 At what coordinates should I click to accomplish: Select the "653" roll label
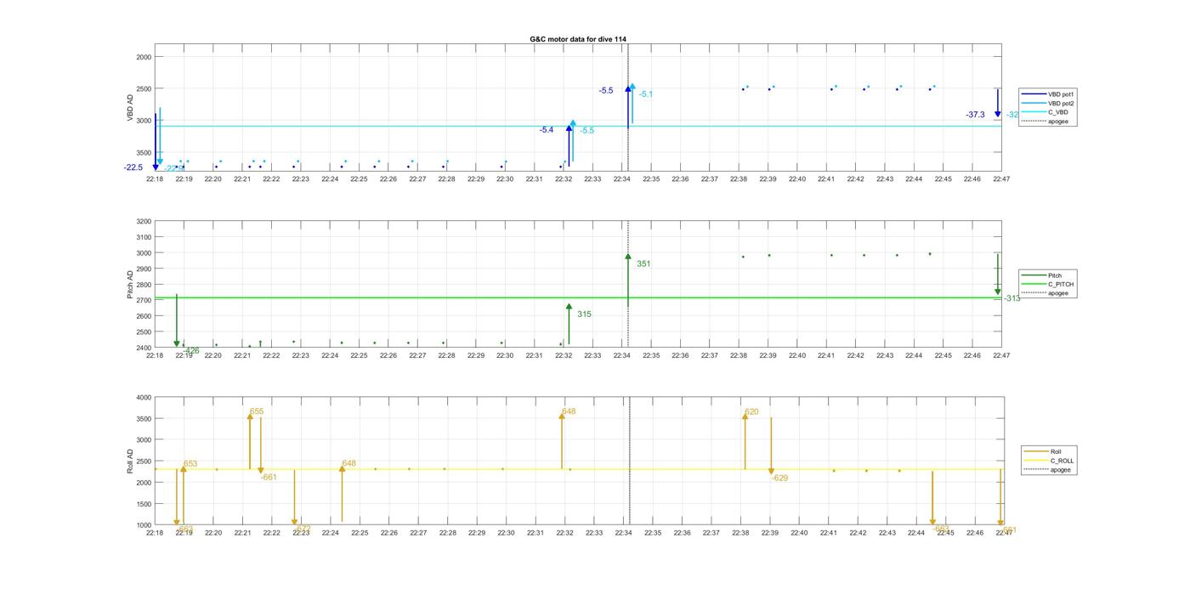click(x=190, y=463)
